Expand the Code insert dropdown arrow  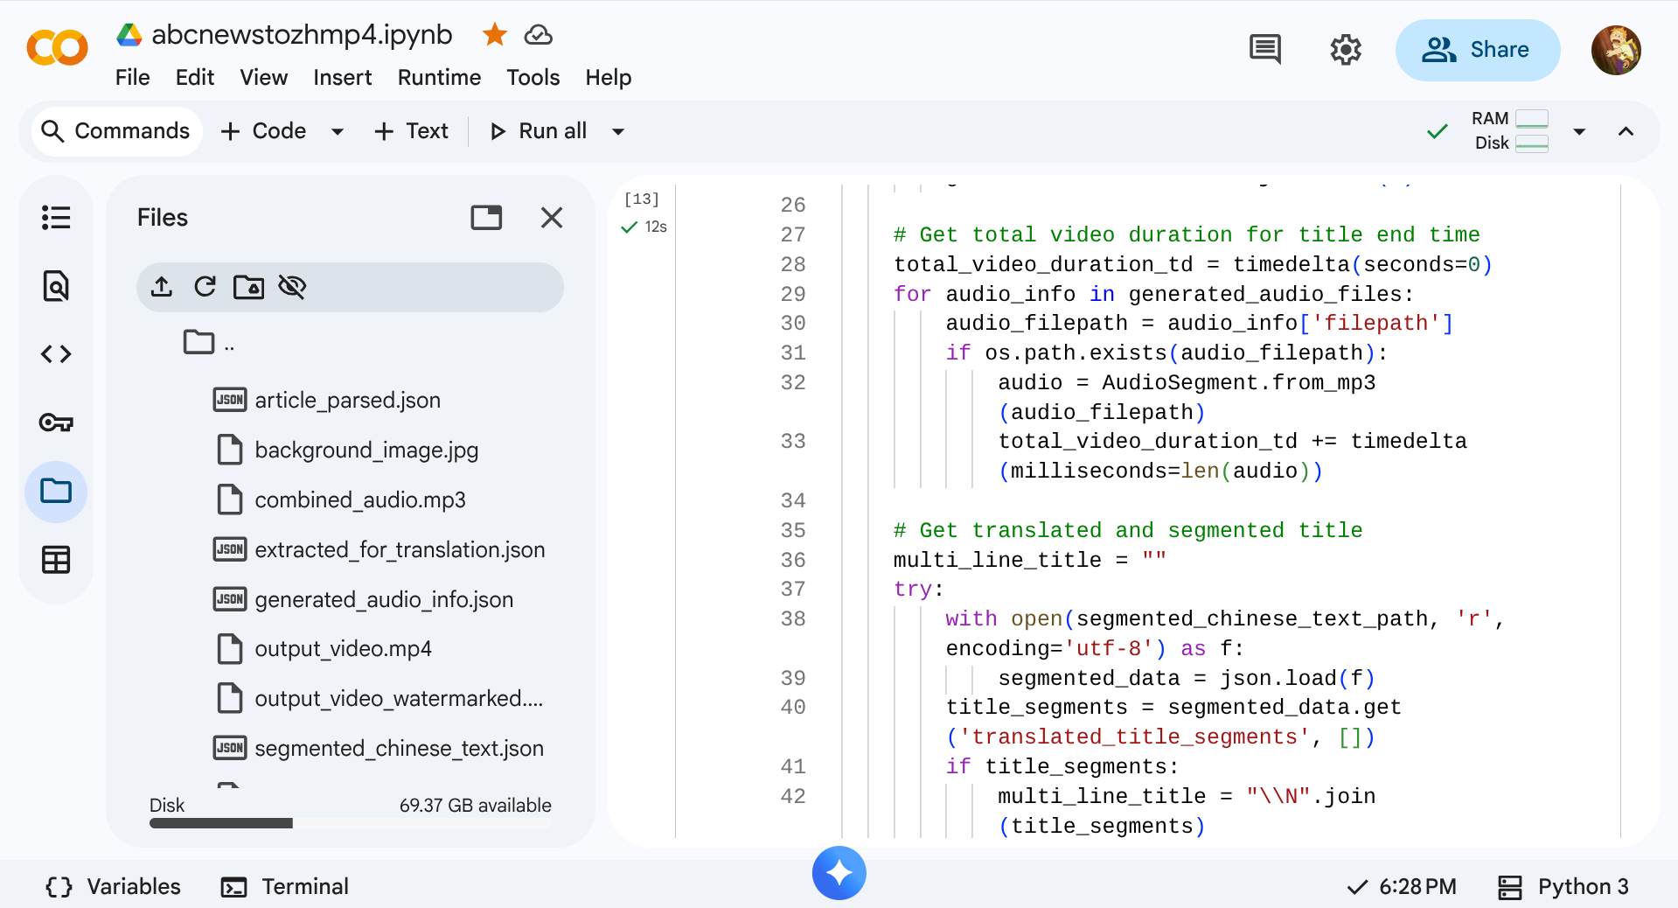tap(338, 131)
